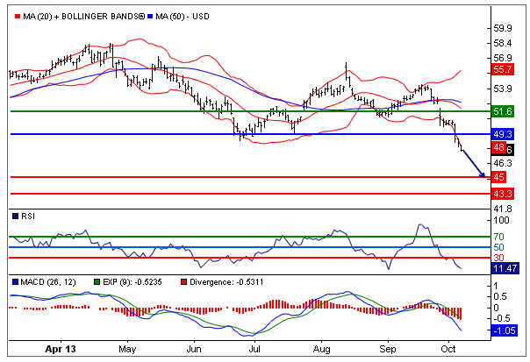Click the red 45 target label
This screenshot has height=362, width=530.
point(498,177)
